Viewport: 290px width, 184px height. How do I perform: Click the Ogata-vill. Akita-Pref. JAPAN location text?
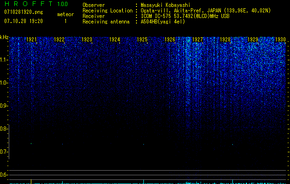pyautogui.click(x=206, y=11)
